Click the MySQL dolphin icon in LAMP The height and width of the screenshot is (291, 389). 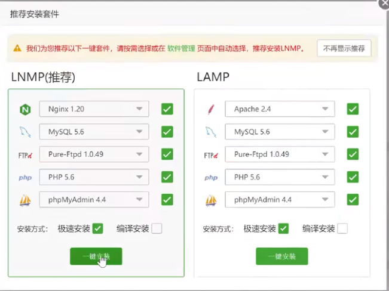tap(211, 132)
